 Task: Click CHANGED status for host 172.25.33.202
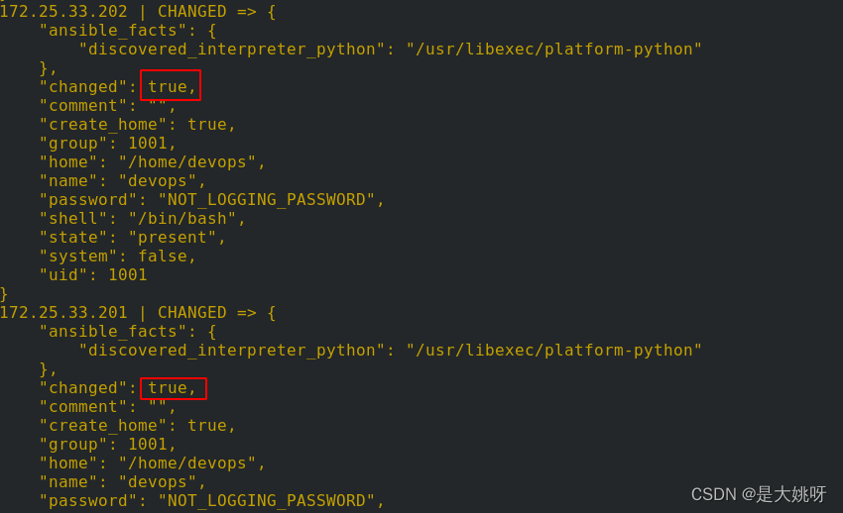tap(192, 11)
